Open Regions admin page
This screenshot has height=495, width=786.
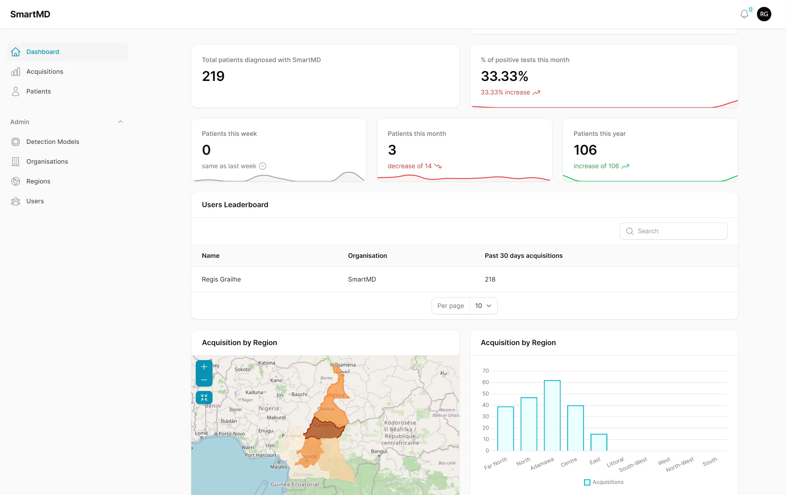pos(67,181)
